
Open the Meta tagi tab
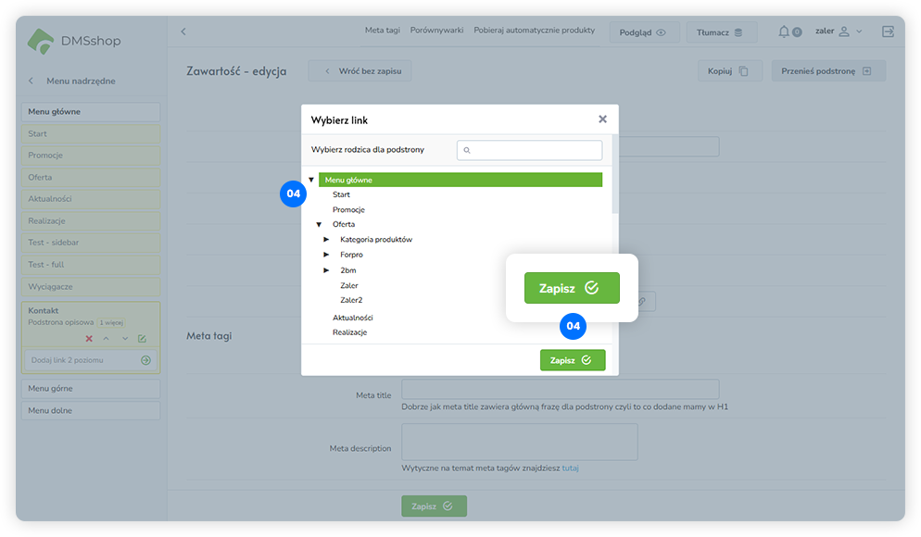pos(382,31)
